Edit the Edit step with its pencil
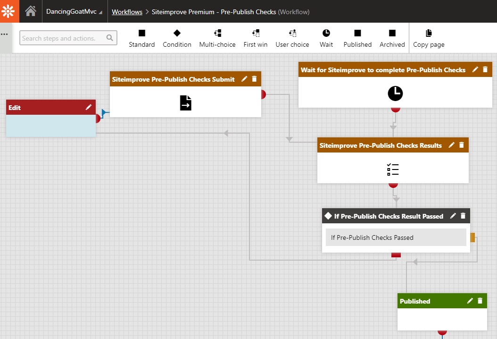This screenshot has width=497, height=339. [89, 107]
